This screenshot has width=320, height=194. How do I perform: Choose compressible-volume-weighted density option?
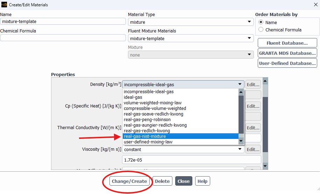pos(180,108)
